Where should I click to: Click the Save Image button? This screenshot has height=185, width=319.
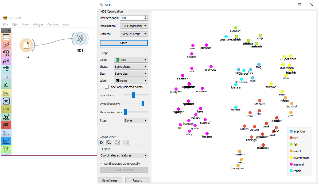pos(110,180)
